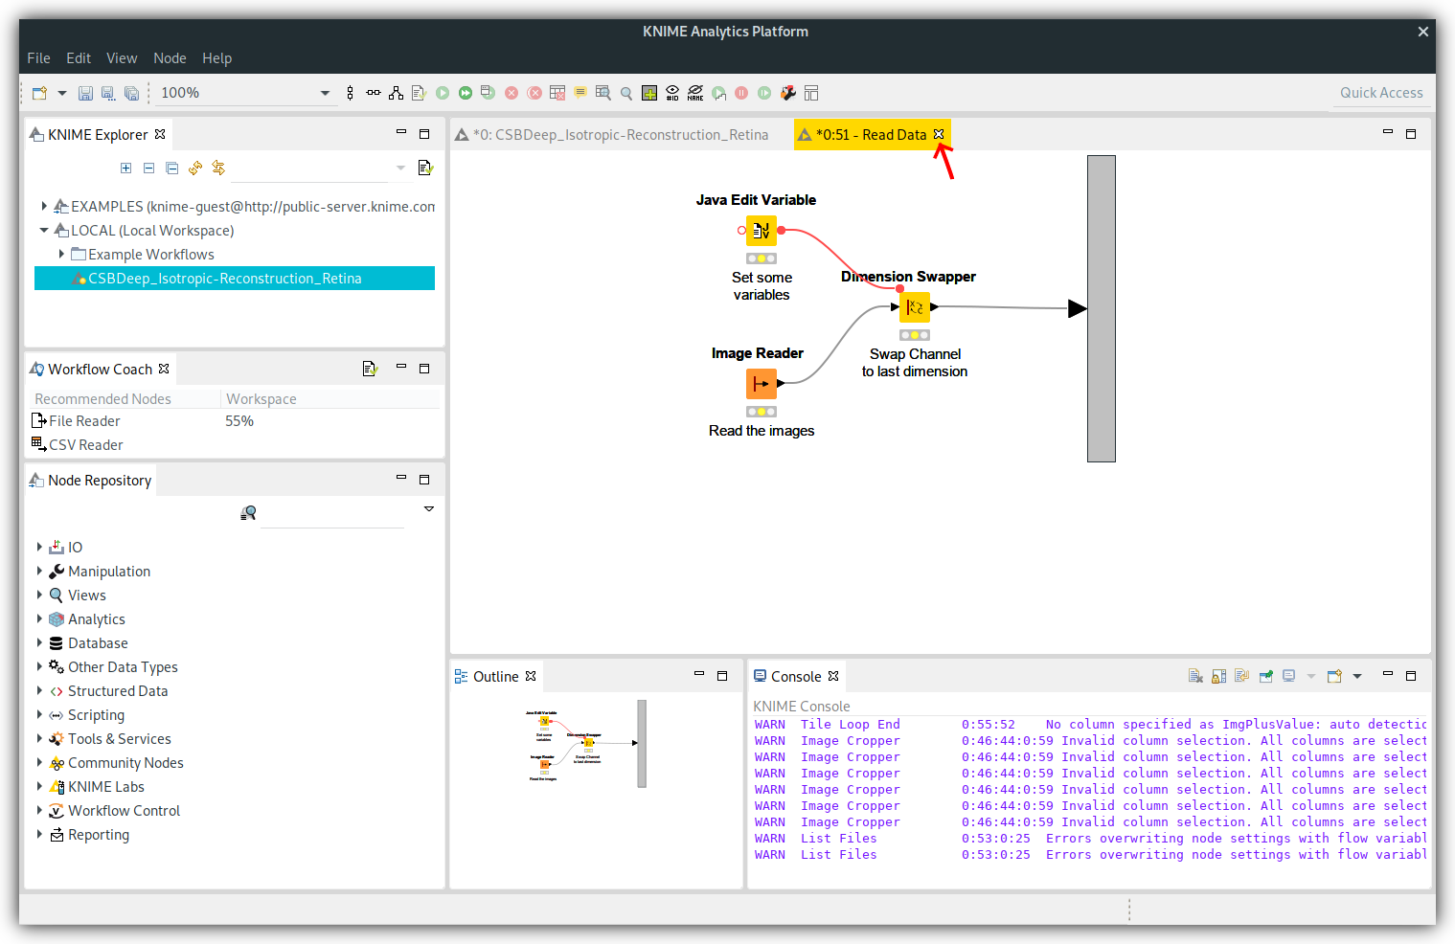Viewport: 1455px width, 944px height.
Task: Select the Dimension Swapper node icon
Action: click(x=915, y=307)
